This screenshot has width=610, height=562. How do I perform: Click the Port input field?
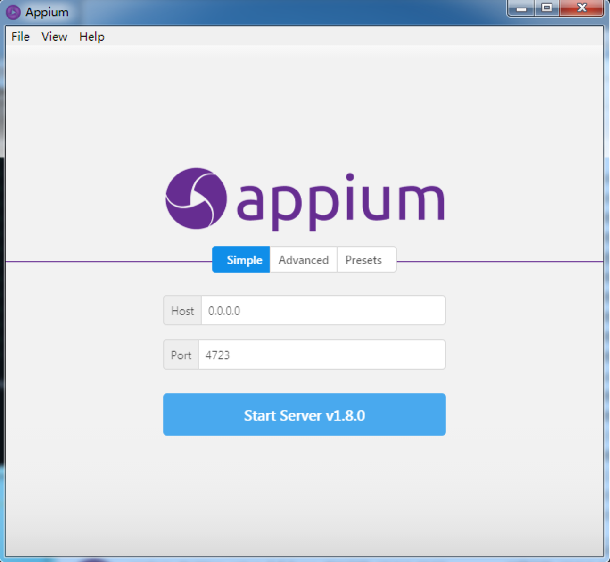coord(321,355)
